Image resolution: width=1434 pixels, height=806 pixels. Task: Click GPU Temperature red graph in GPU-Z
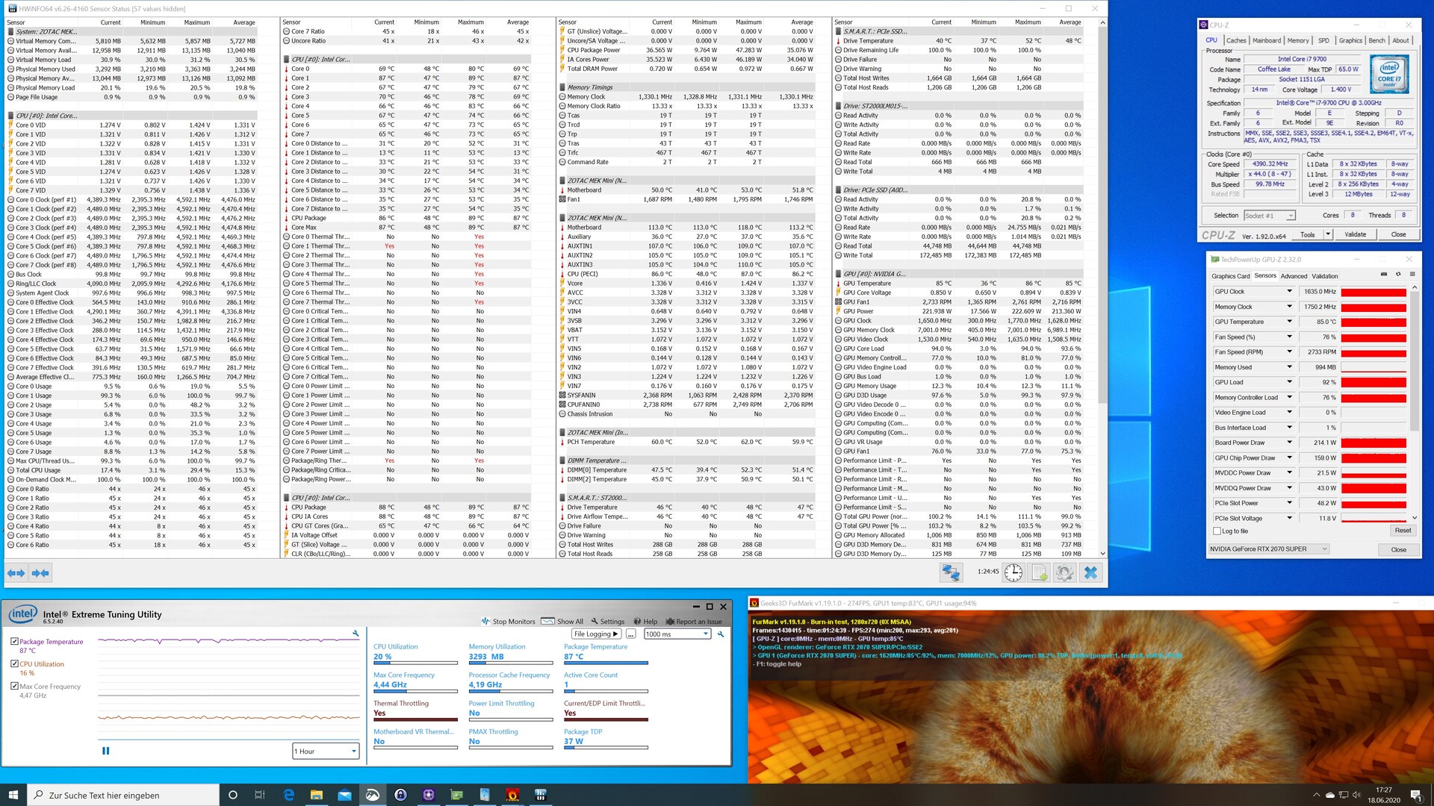[x=1374, y=322]
